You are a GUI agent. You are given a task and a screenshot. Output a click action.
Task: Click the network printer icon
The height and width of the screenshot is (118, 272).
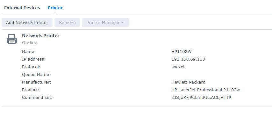pos(12,39)
